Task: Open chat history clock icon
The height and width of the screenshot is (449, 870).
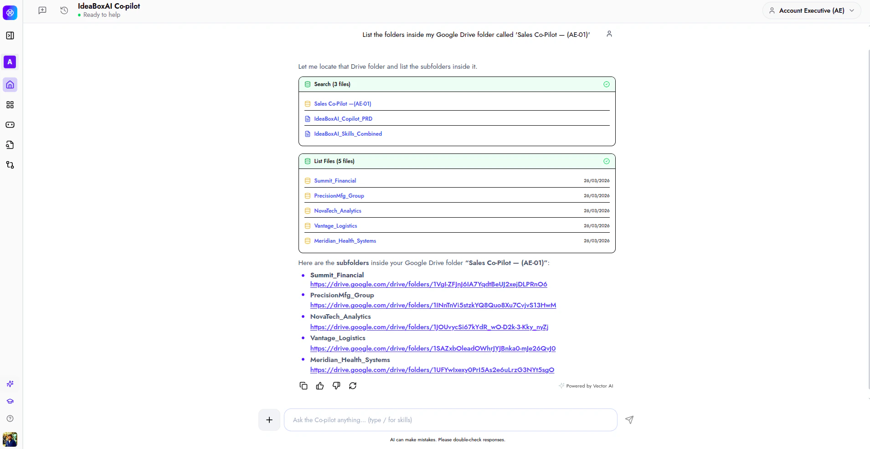Action: coord(64,10)
